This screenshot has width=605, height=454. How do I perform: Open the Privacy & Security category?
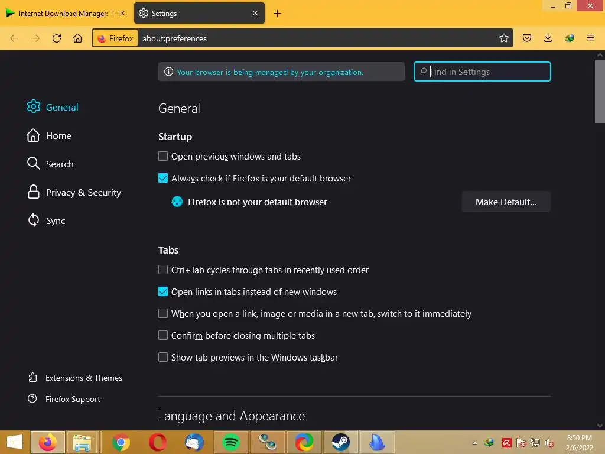(x=74, y=192)
